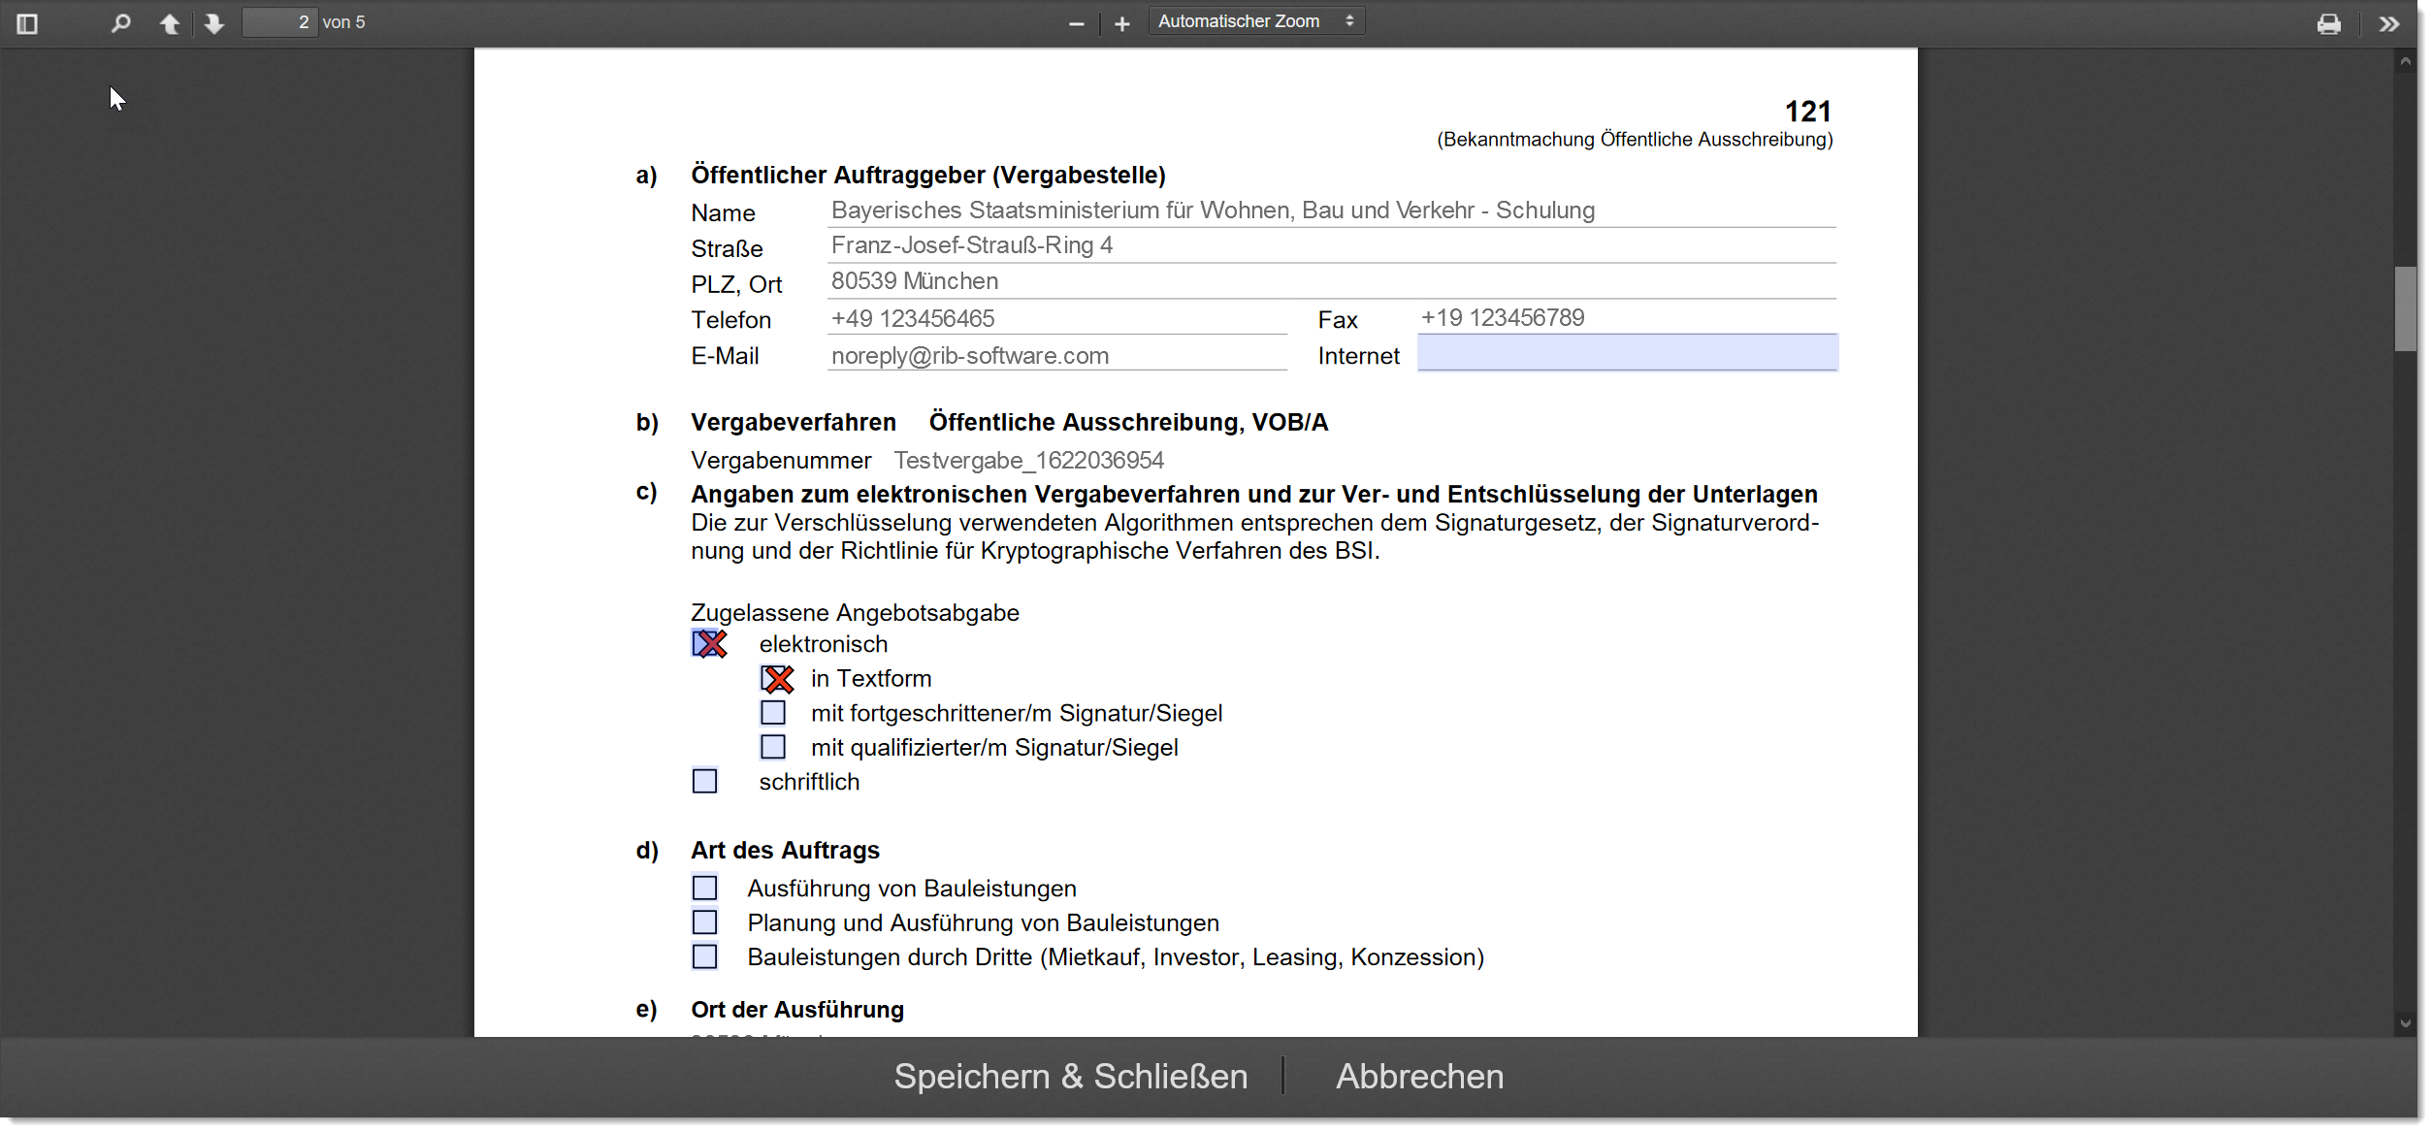Image resolution: width=2432 pixels, height=1132 pixels.
Task: Click the Fax number field
Action: coord(1627,317)
